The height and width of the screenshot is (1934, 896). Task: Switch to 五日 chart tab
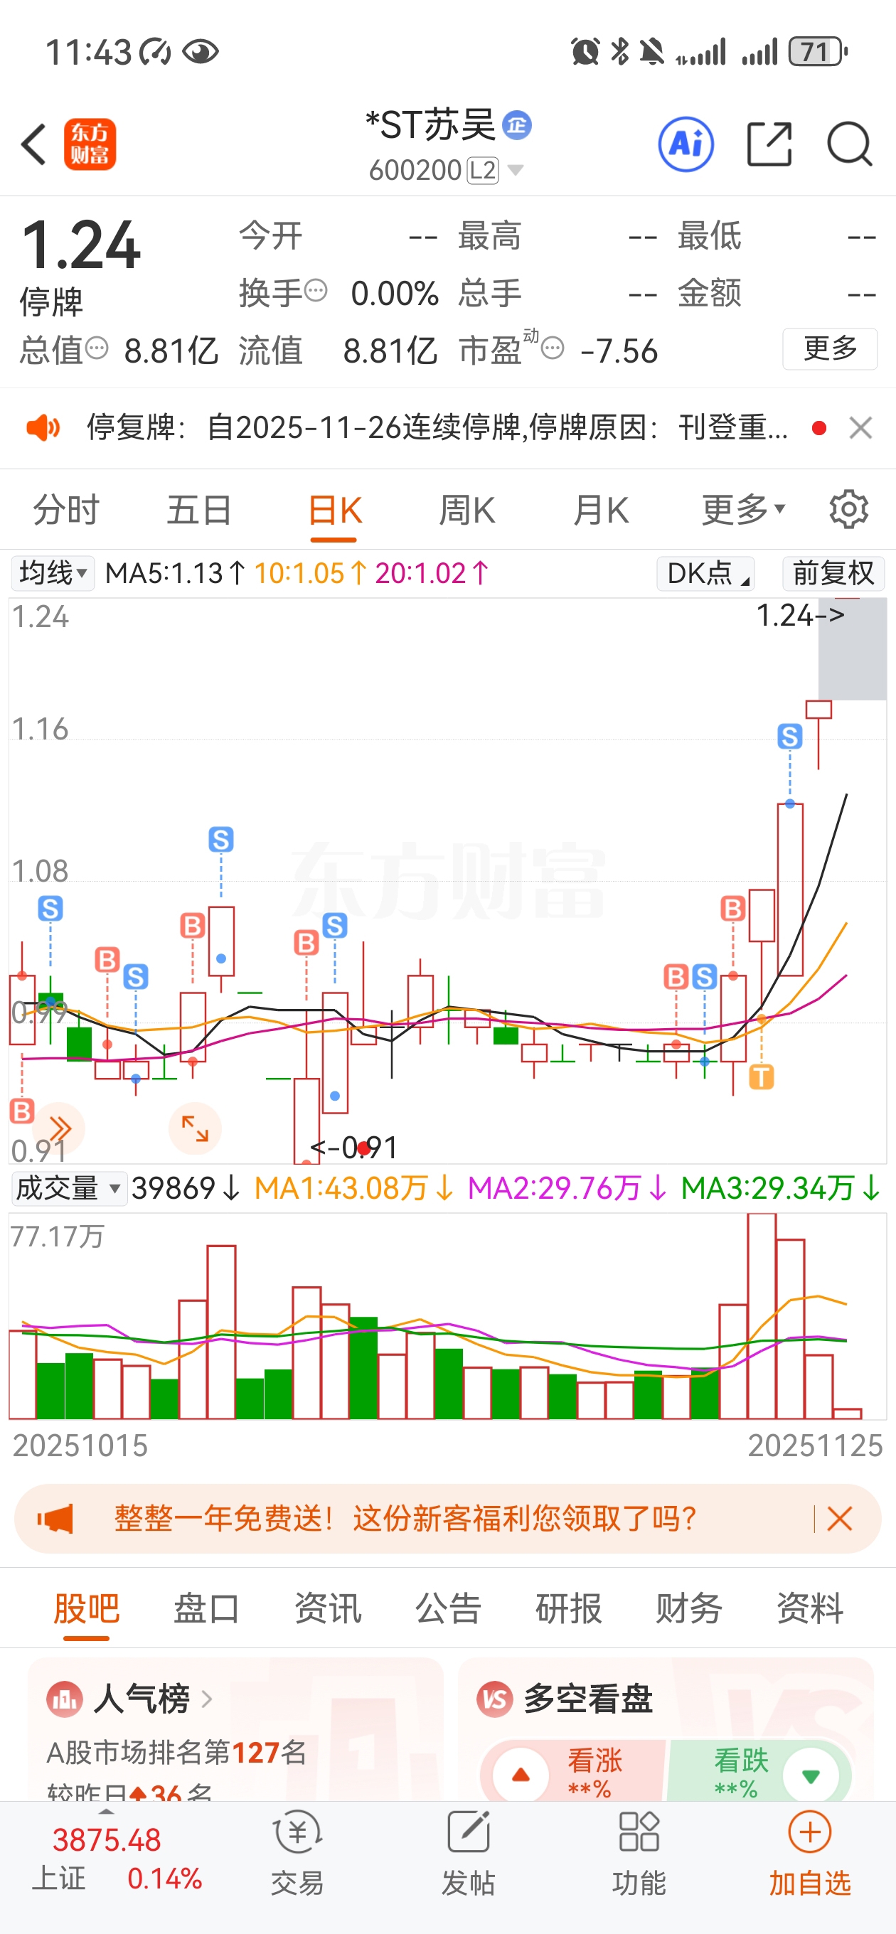(x=199, y=510)
